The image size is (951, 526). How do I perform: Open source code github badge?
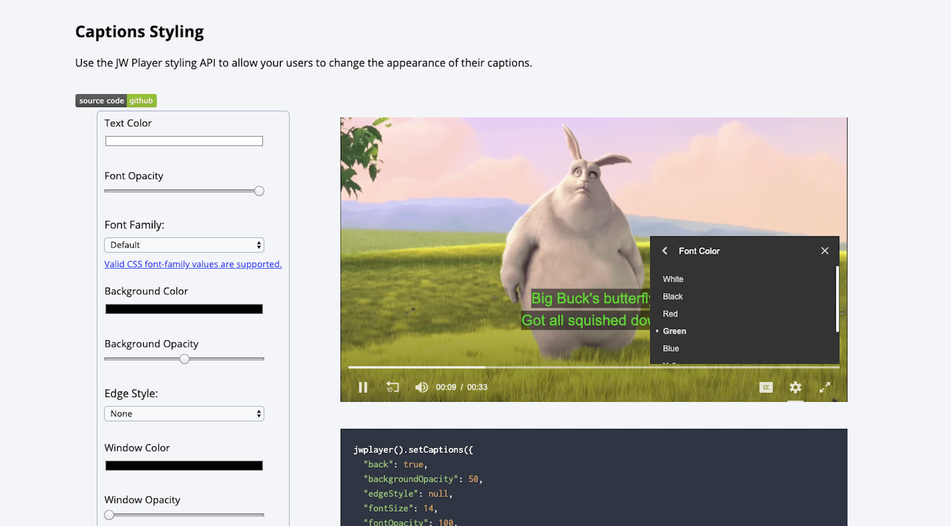click(116, 101)
